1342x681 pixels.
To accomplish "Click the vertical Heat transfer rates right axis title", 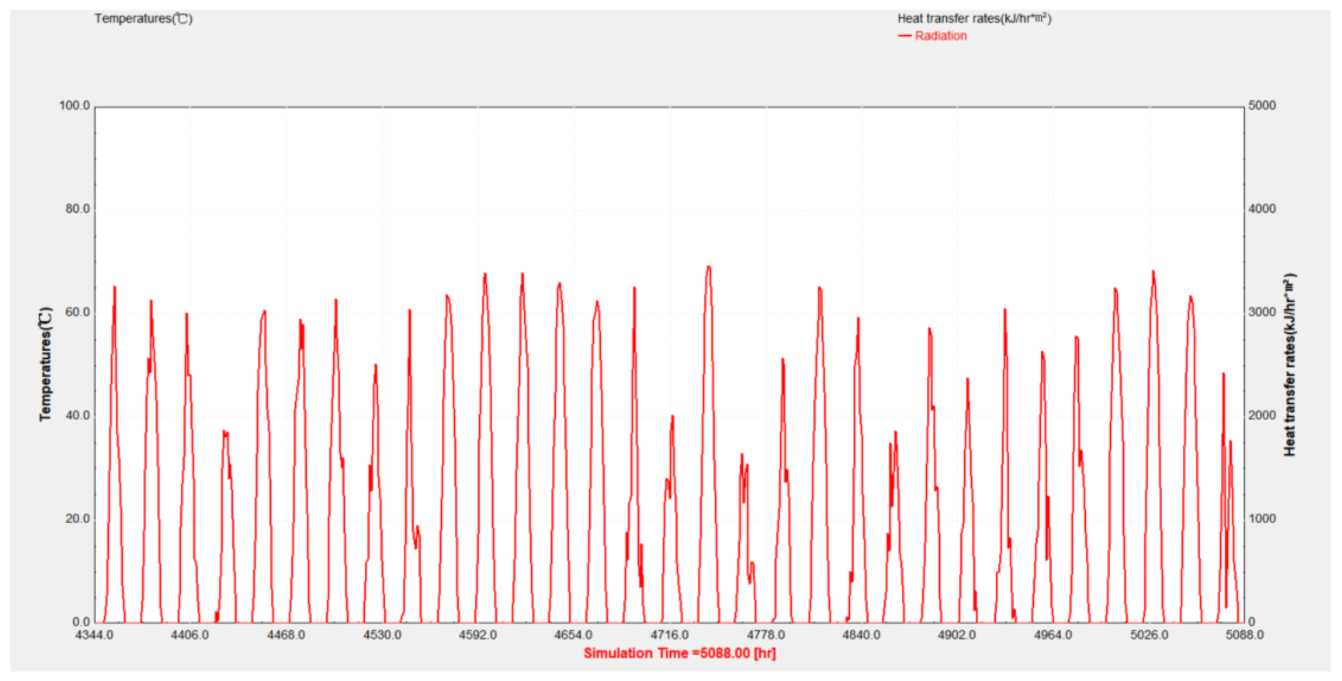I will (x=1289, y=364).
